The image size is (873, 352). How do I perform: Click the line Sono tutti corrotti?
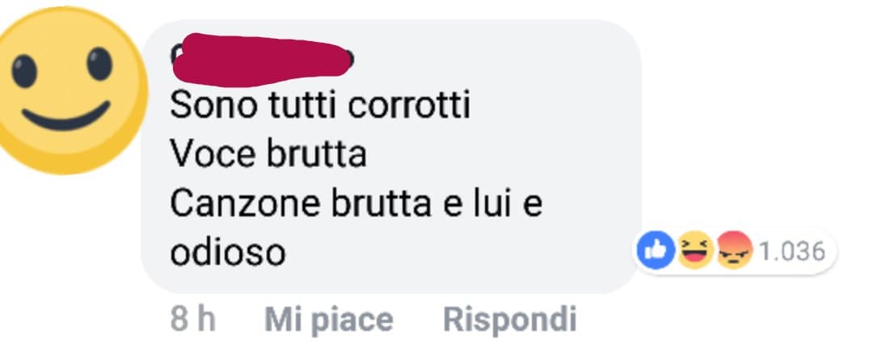[x=320, y=105]
